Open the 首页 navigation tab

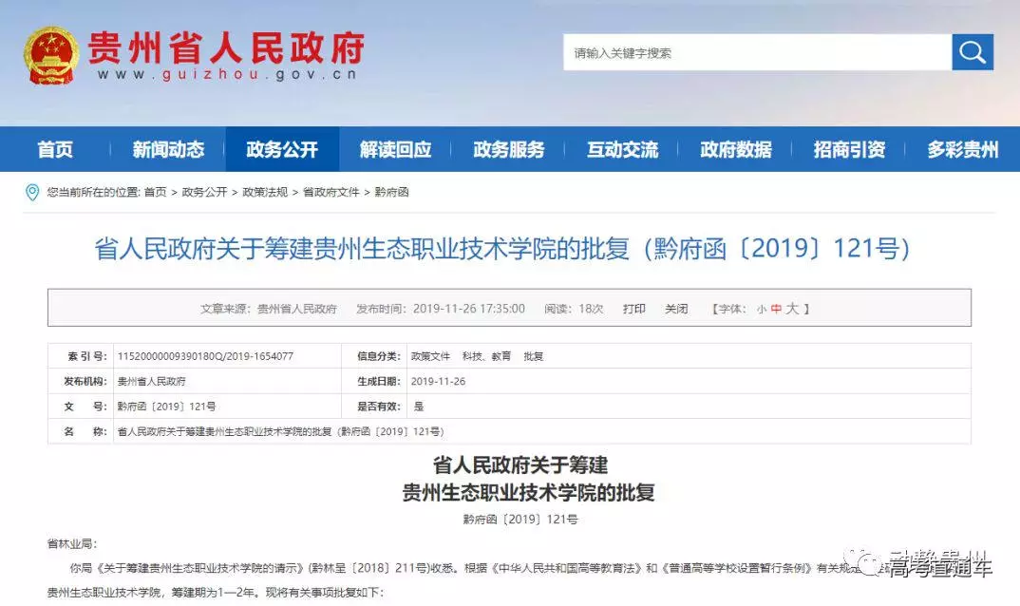point(55,150)
